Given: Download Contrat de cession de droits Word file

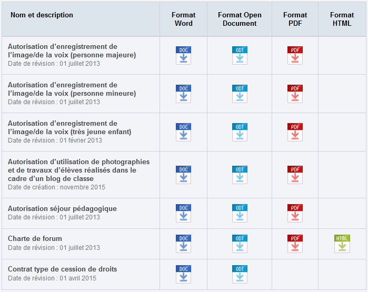Looking at the screenshot, I should [183, 274].
